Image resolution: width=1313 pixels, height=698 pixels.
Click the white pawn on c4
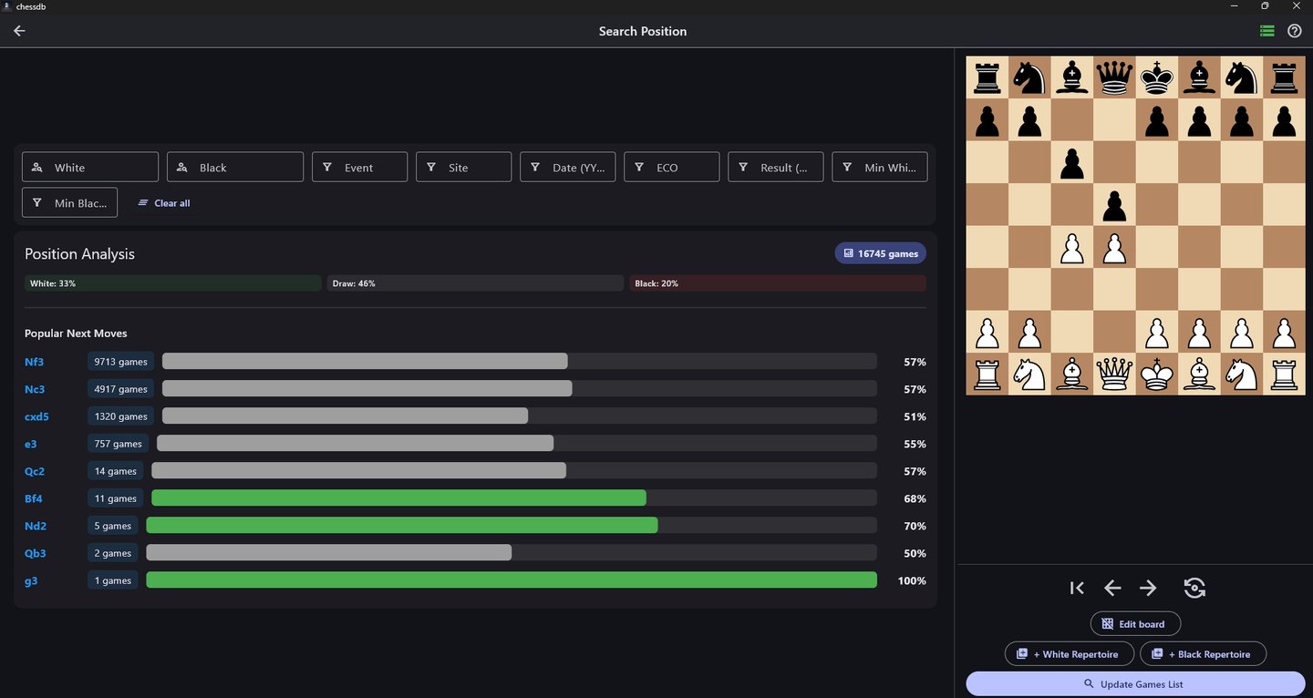[1072, 247]
